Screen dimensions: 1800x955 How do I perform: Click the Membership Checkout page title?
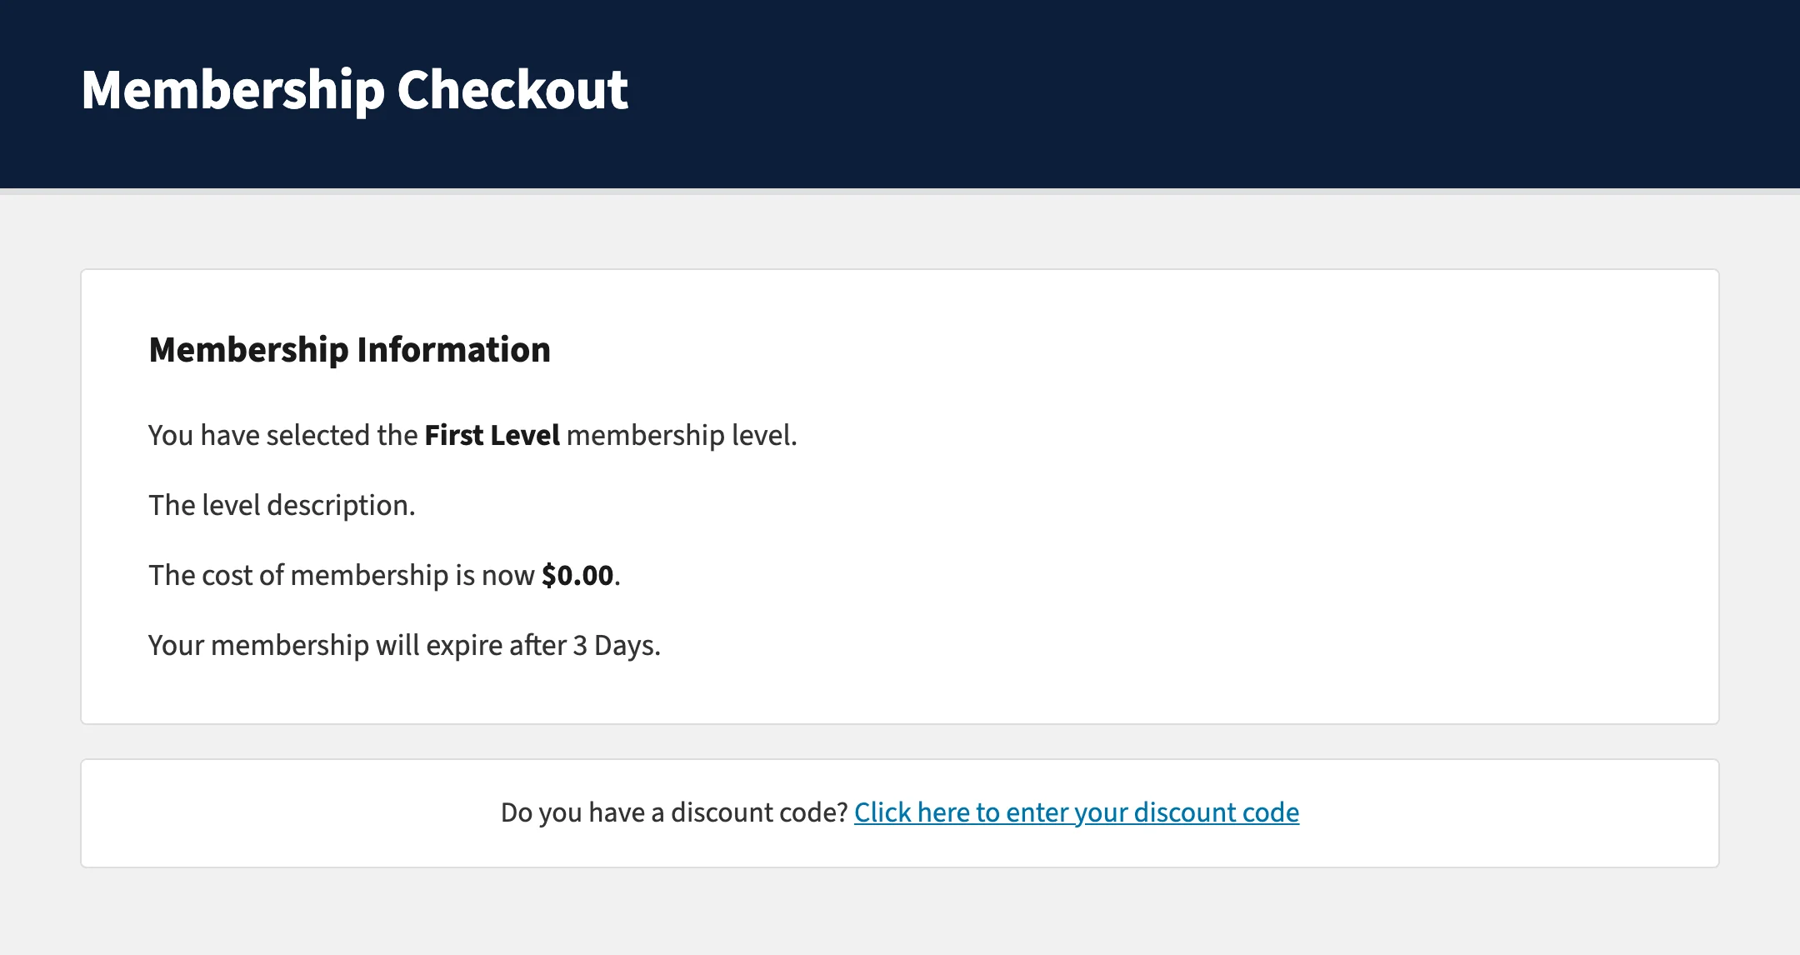pos(353,89)
